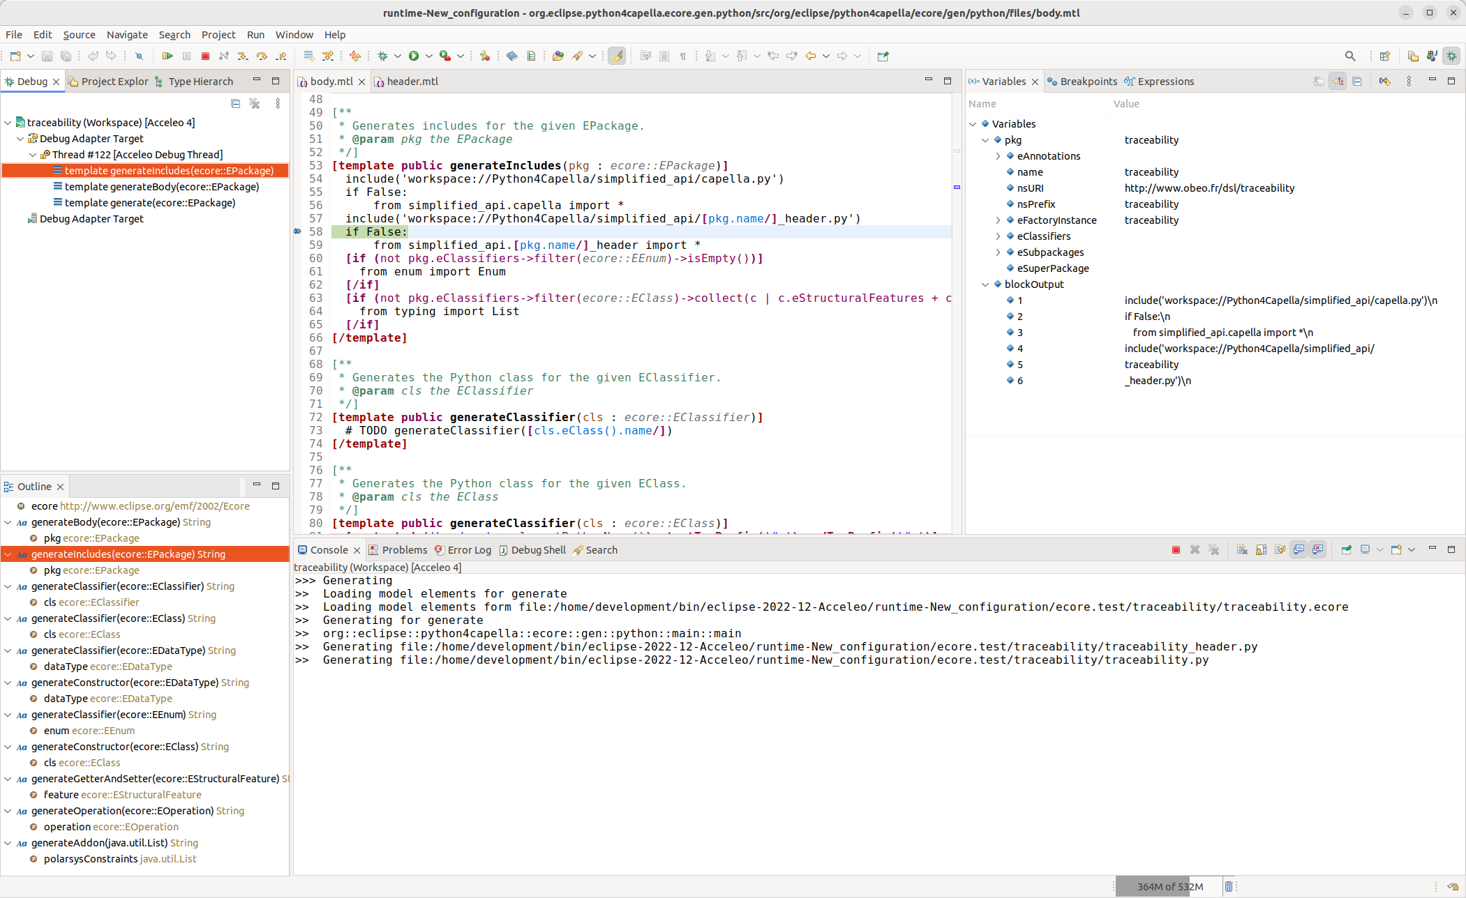This screenshot has width=1466, height=898.
Task: Expand the eClassifiers node in Variables
Action: [x=998, y=236]
